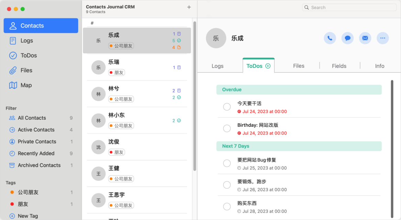Switch to the Files tab for 乐成
This screenshot has width=401, height=220.
pos(299,66)
